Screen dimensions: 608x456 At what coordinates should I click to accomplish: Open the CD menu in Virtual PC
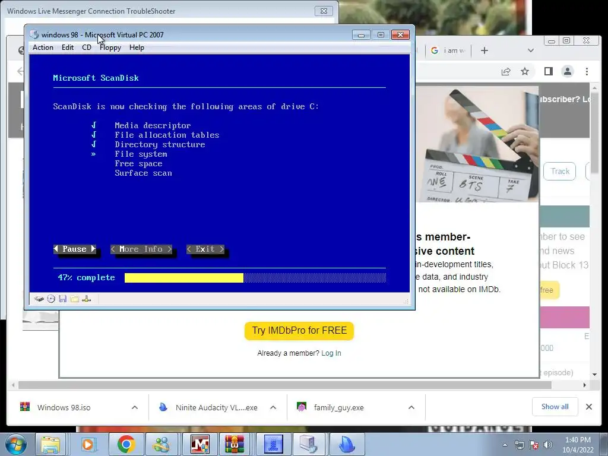tap(87, 47)
